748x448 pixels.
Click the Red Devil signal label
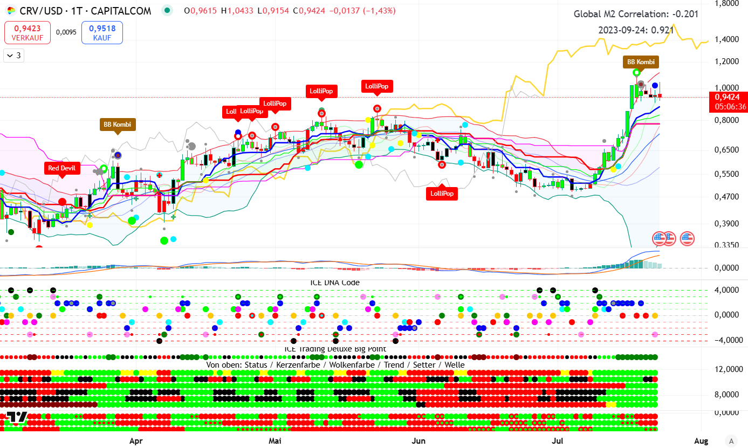pyautogui.click(x=61, y=168)
